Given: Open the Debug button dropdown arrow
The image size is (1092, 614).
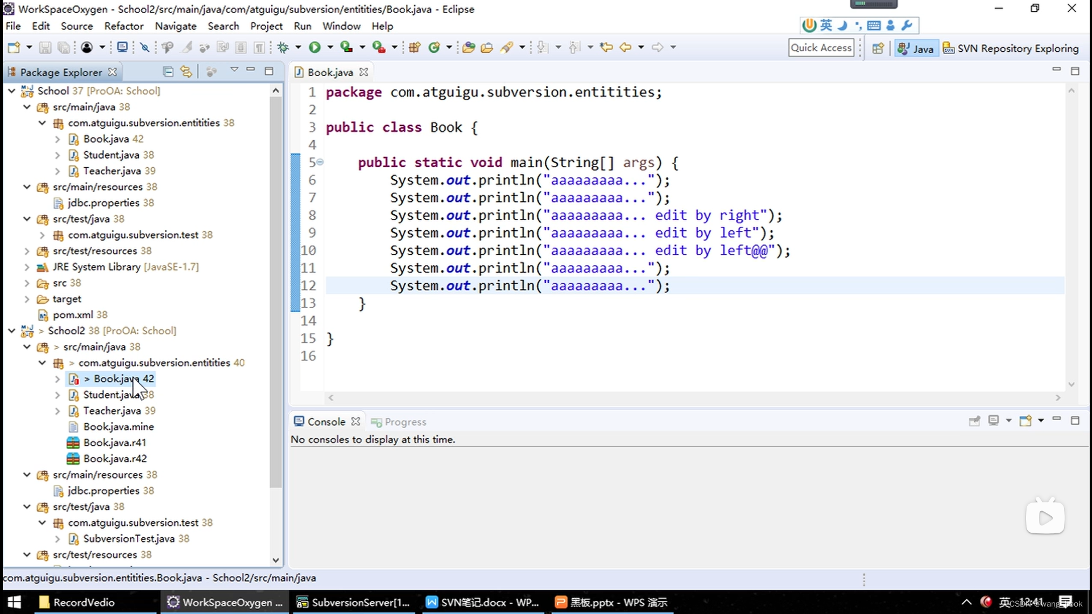Looking at the screenshot, I should [x=298, y=47].
